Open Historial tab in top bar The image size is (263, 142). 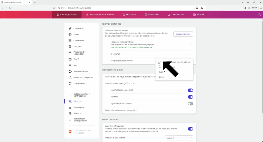(129, 15)
